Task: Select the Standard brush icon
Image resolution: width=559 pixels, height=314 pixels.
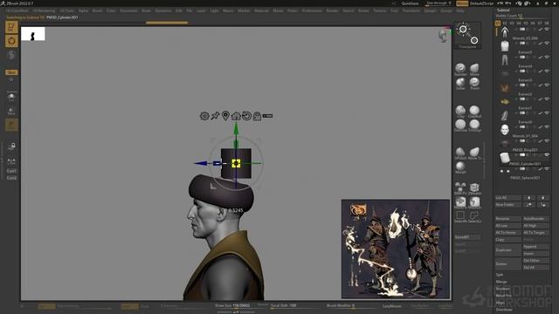Action: click(460, 69)
